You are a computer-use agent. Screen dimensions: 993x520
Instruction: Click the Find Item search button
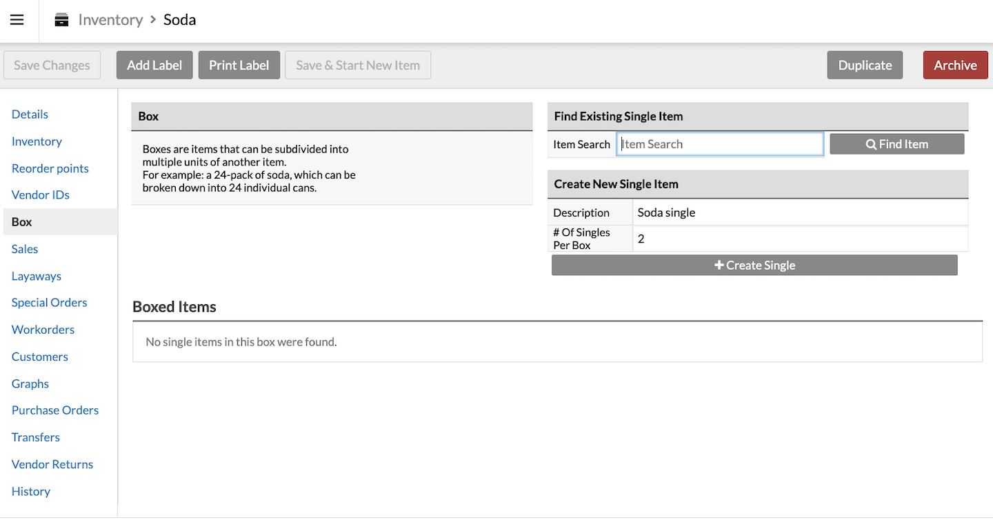click(896, 144)
